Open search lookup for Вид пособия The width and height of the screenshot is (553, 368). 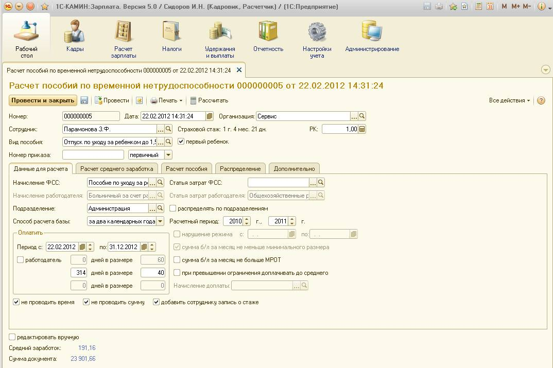coord(168,142)
